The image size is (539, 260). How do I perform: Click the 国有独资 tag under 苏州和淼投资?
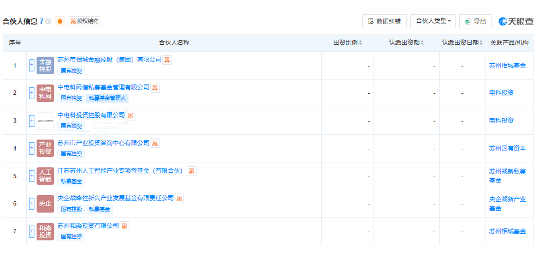(x=71, y=237)
